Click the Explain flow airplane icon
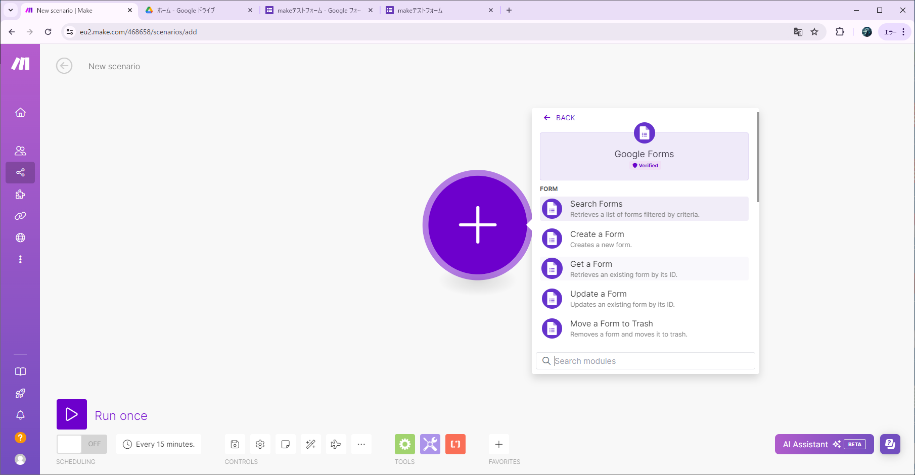Screen dimensions: 915x475 coord(336,444)
